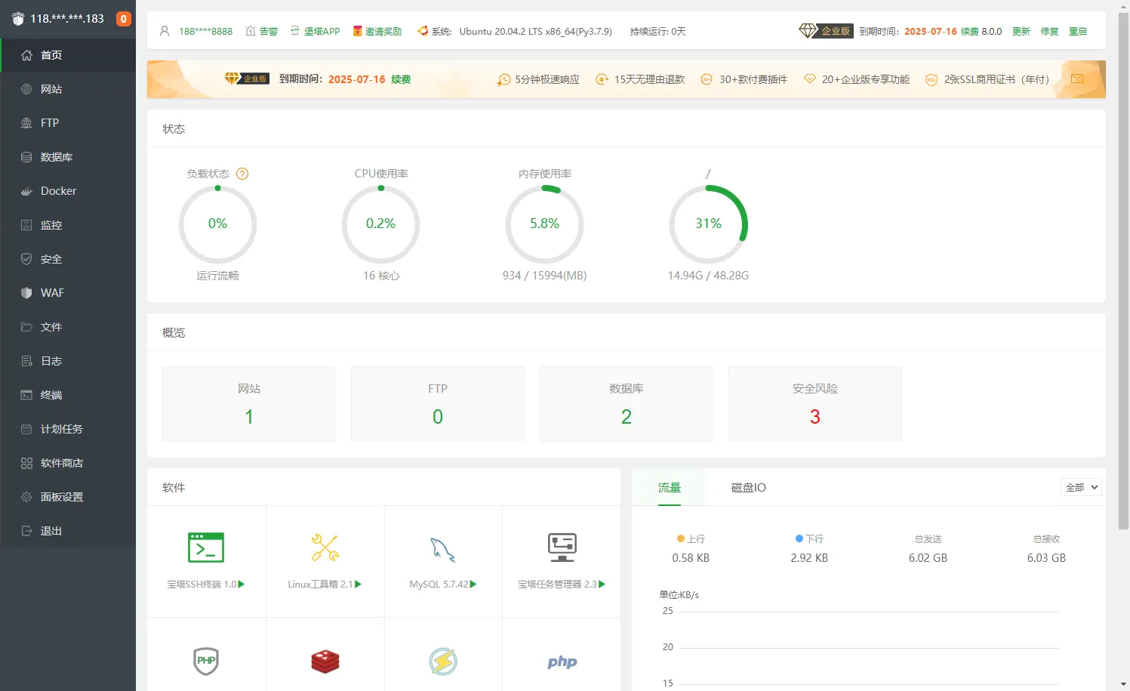
Task: Click the CPU使用率 0.2% gauge
Action: tap(380, 224)
